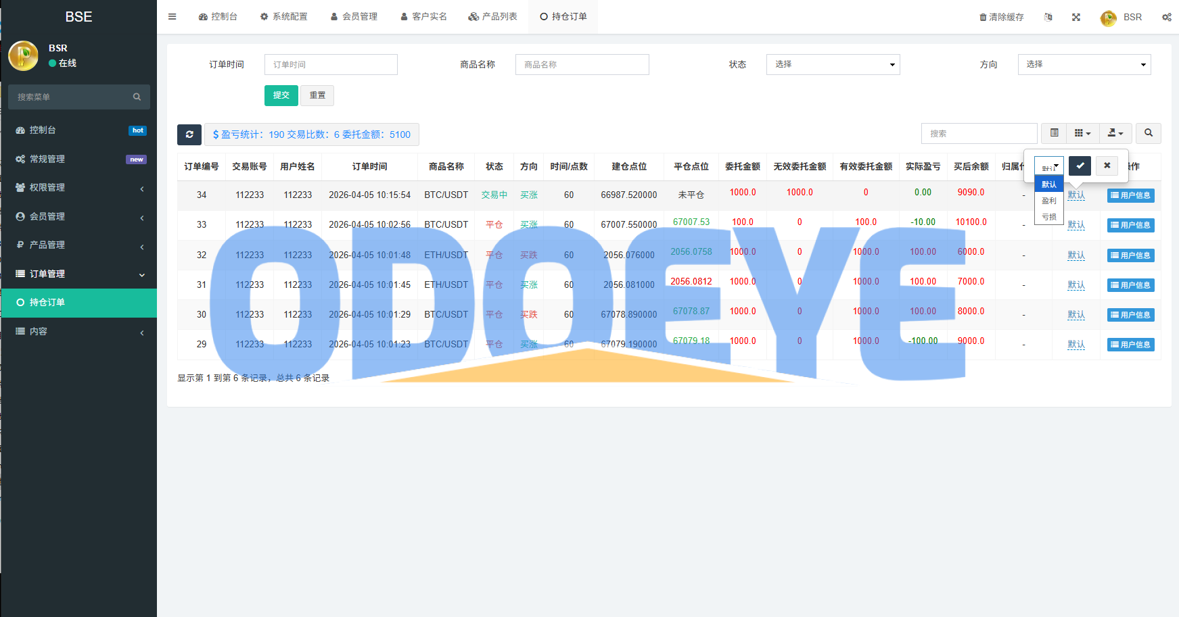Open the 控制台 tab in top navigation
Viewport: 1179px width, 617px height.
click(x=218, y=17)
